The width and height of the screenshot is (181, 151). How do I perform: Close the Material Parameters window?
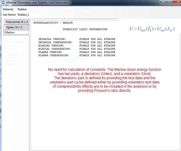[x=177, y=2]
